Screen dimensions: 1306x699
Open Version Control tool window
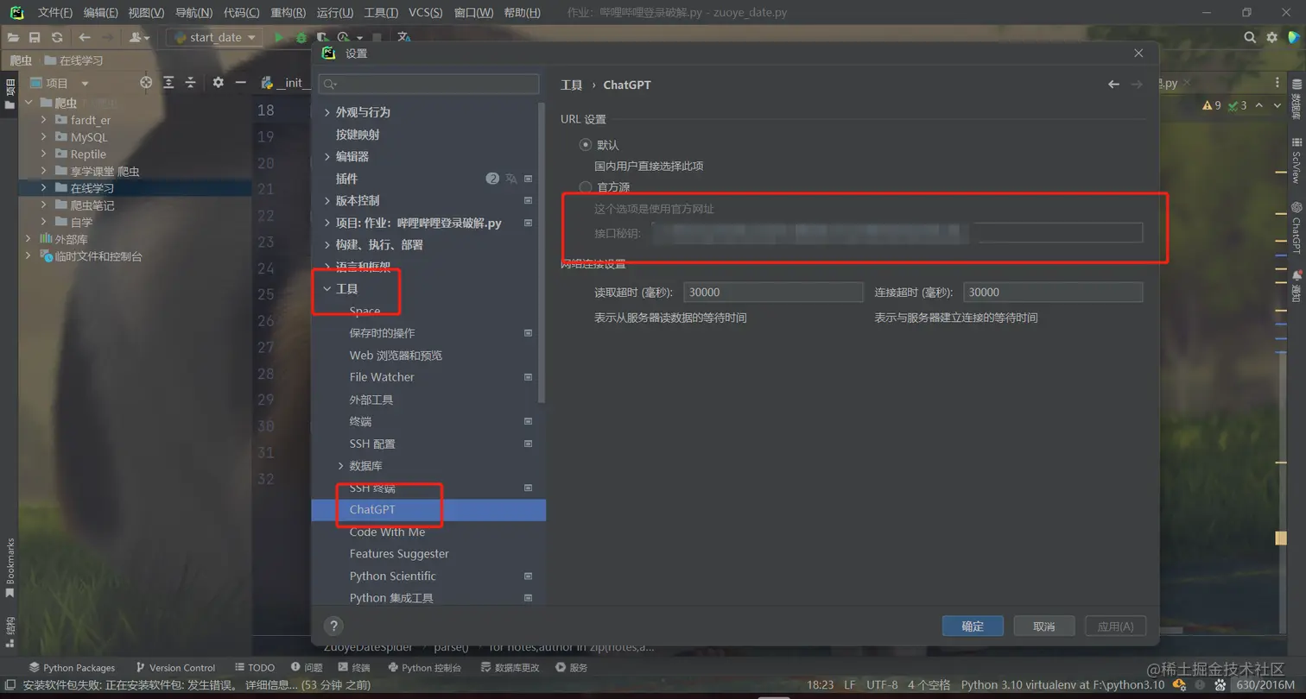tap(175, 667)
